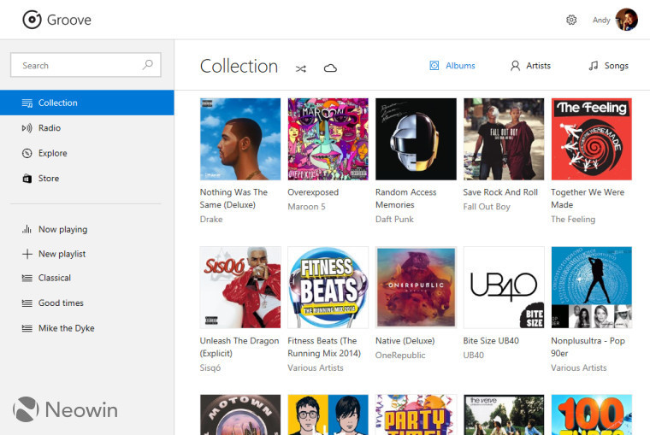Image resolution: width=650 pixels, height=435 pixels.
Task: Create a New playlist
Action: [x=87, y=254]
